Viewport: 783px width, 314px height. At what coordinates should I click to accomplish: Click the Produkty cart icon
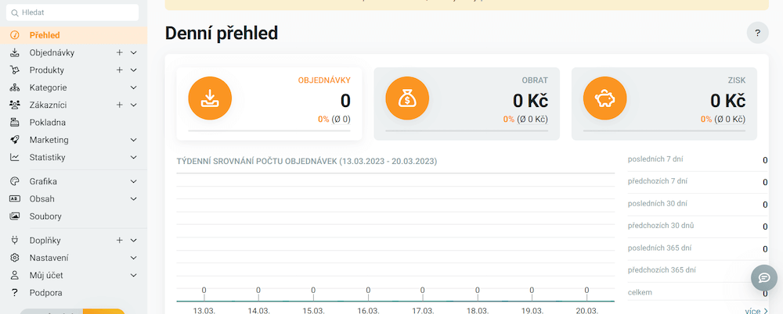pos(14,70)
